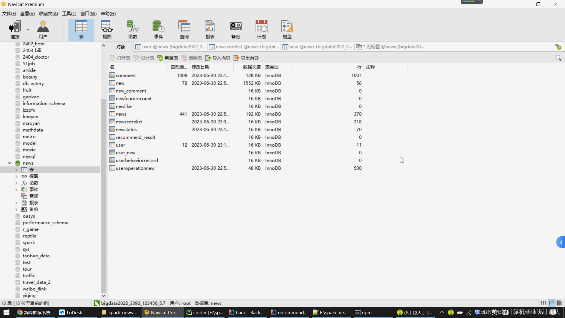
Task: Switch to detail list view mode
Action: tap(551, 303)
